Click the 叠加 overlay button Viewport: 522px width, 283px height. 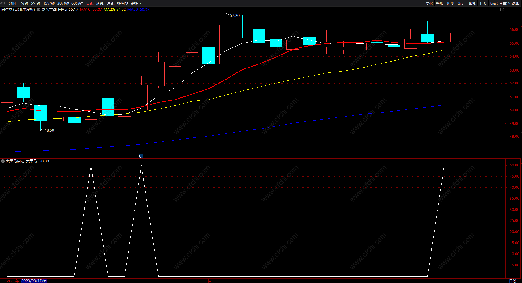pyautogui.click(x=440, y=3)
